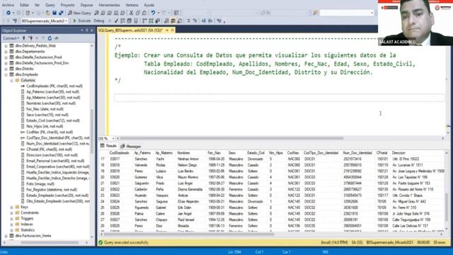This screenshot has height=255, width=453.
Task: Open the Connect dropdown in Object Explorer
Action: click(11, 38)
